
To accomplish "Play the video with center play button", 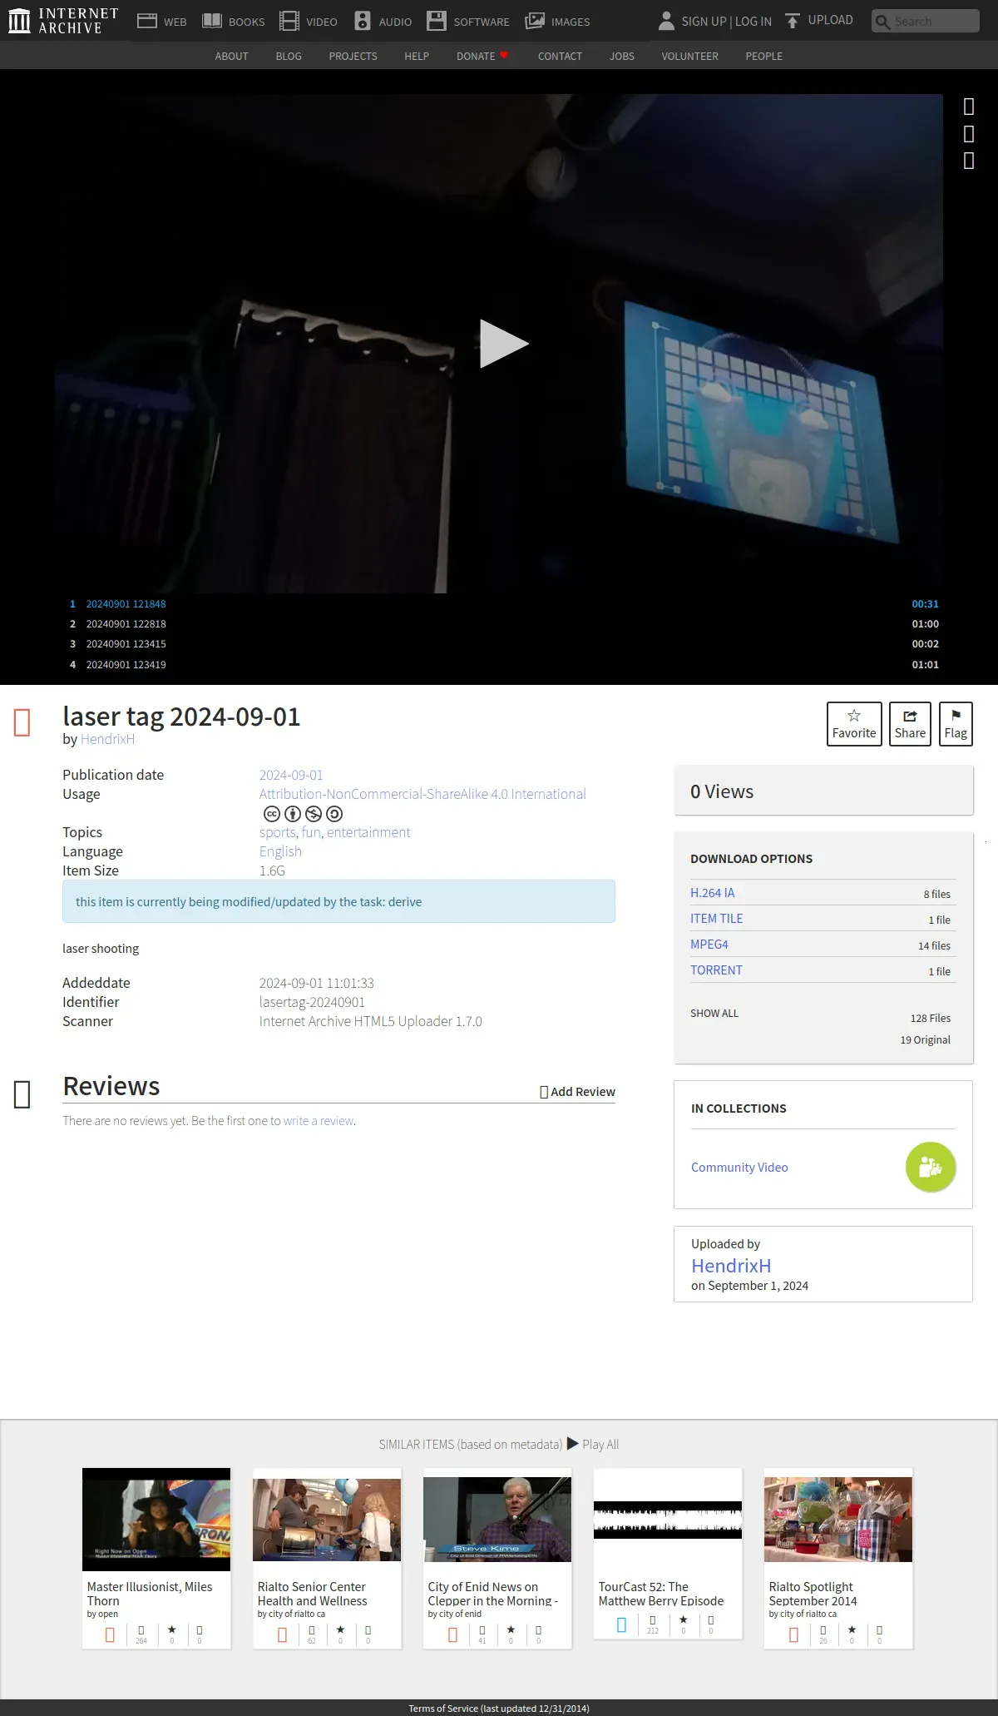I will (504, 344).
